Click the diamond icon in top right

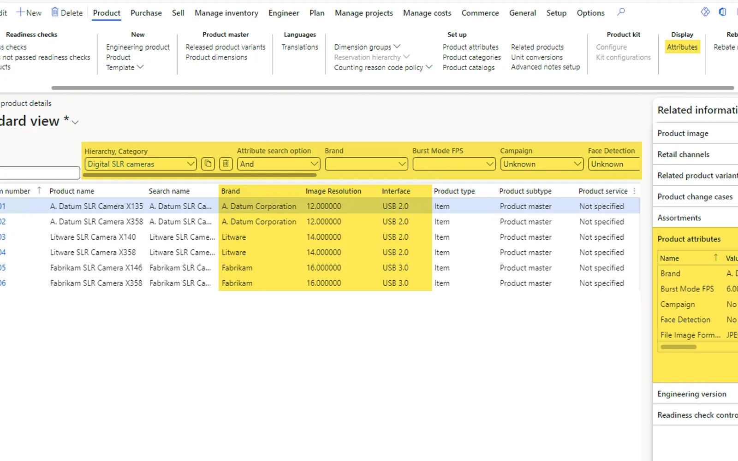[705, 12]
